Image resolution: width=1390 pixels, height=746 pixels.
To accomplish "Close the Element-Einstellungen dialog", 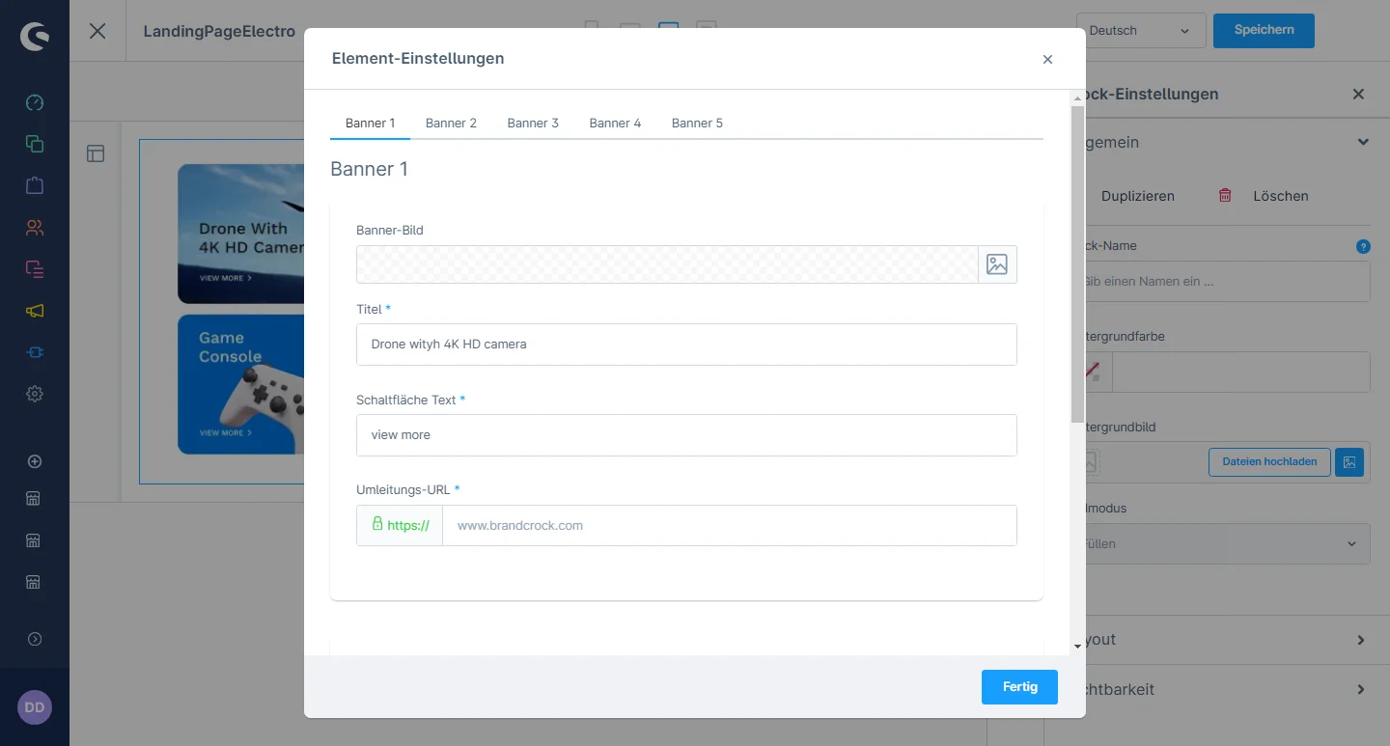I will 1047,60.
